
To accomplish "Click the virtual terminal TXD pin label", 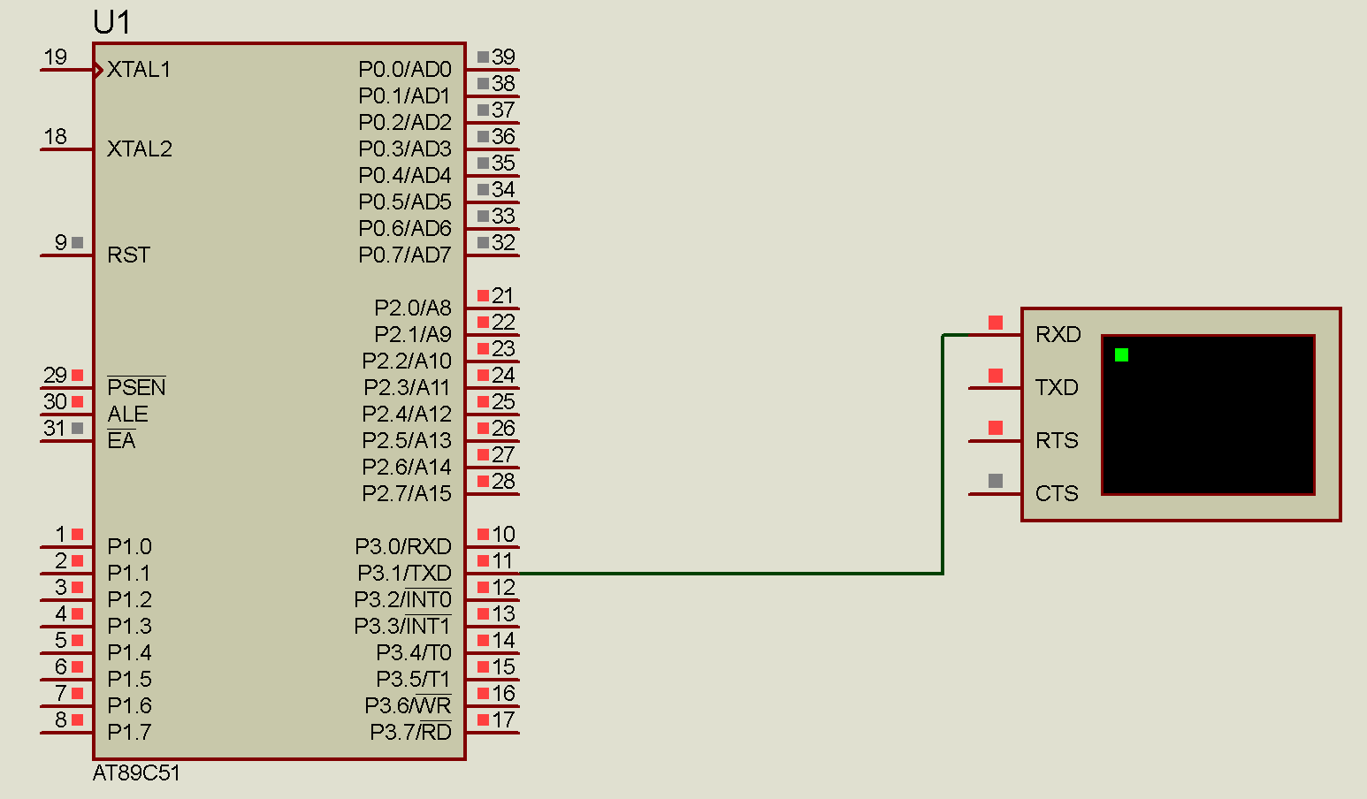I will (x=1057, y=388).
